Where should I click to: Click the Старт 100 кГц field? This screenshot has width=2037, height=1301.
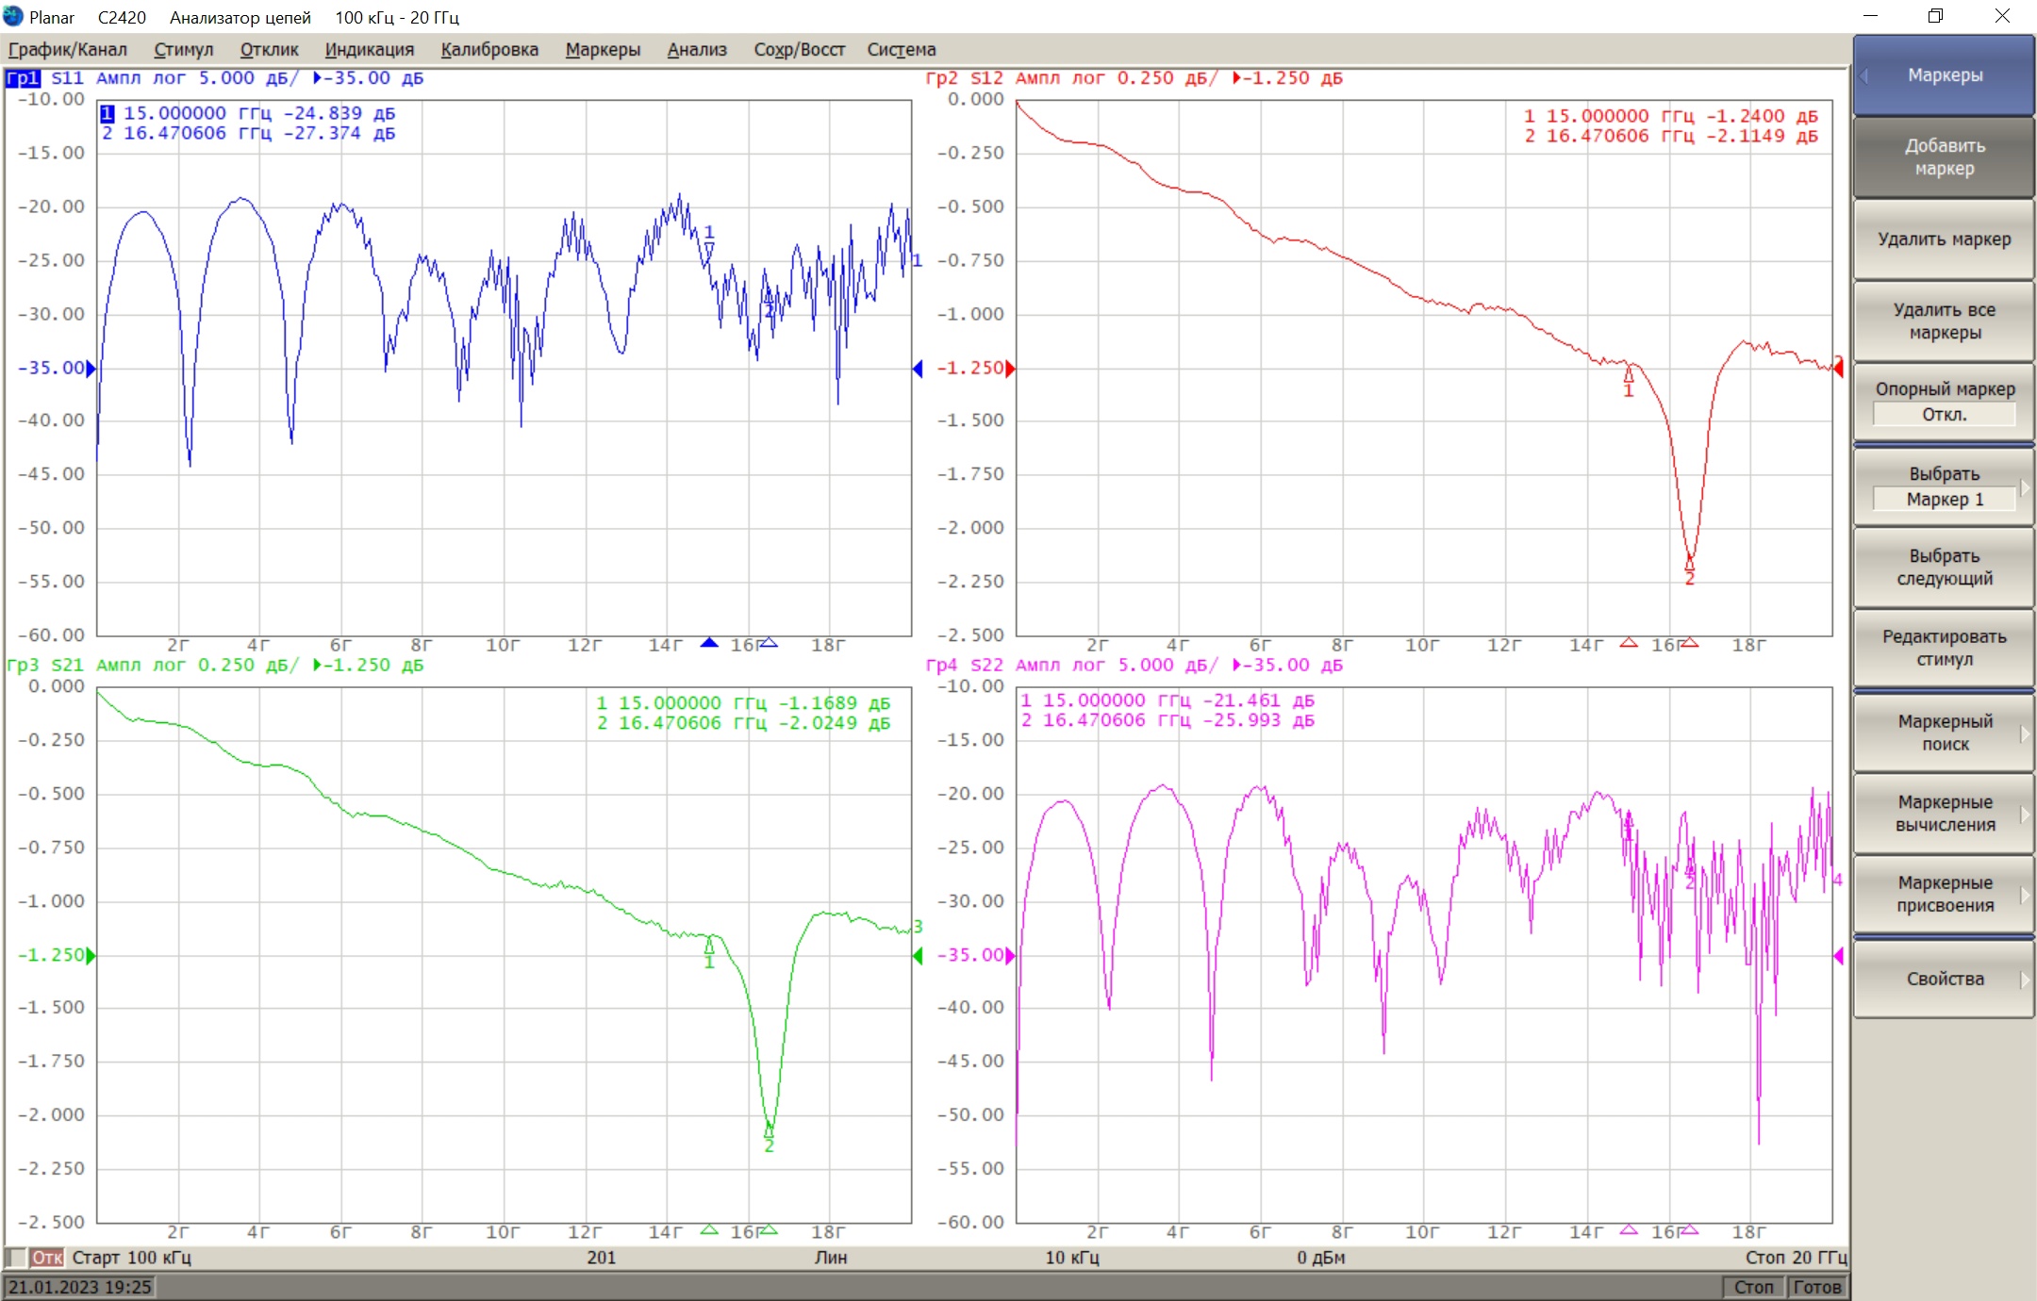point(132,1258)
